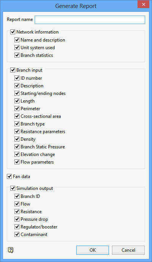Toggle Branch statistics checkbox
152x262 pixels.
tap(17, 55)
